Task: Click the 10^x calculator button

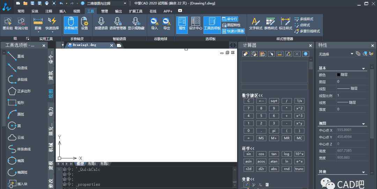Action: pos(300,154)
